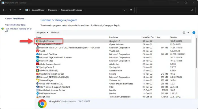Image resolution: width=198 pixels, height=109 pixels.
Task: Open help with the blue question mark
Action: coord(194,33)
